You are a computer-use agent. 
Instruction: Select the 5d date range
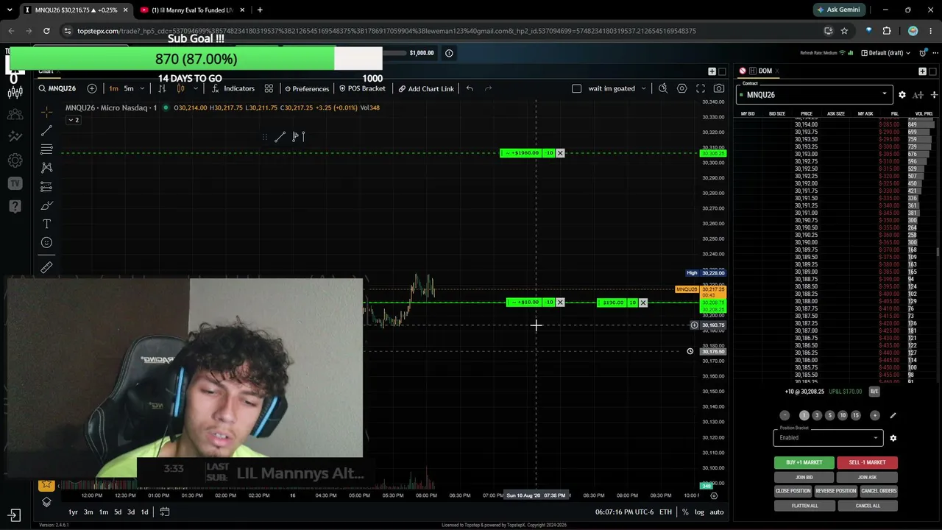[117, 512]
